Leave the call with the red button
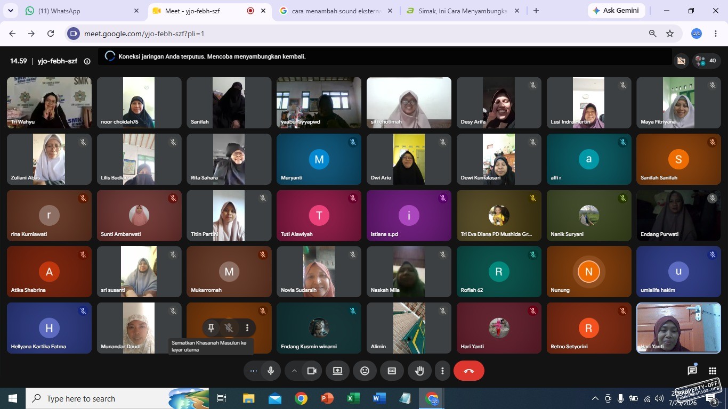Image resolution: width=728 pixels, height=409 pixels. (x=469, y=371)
